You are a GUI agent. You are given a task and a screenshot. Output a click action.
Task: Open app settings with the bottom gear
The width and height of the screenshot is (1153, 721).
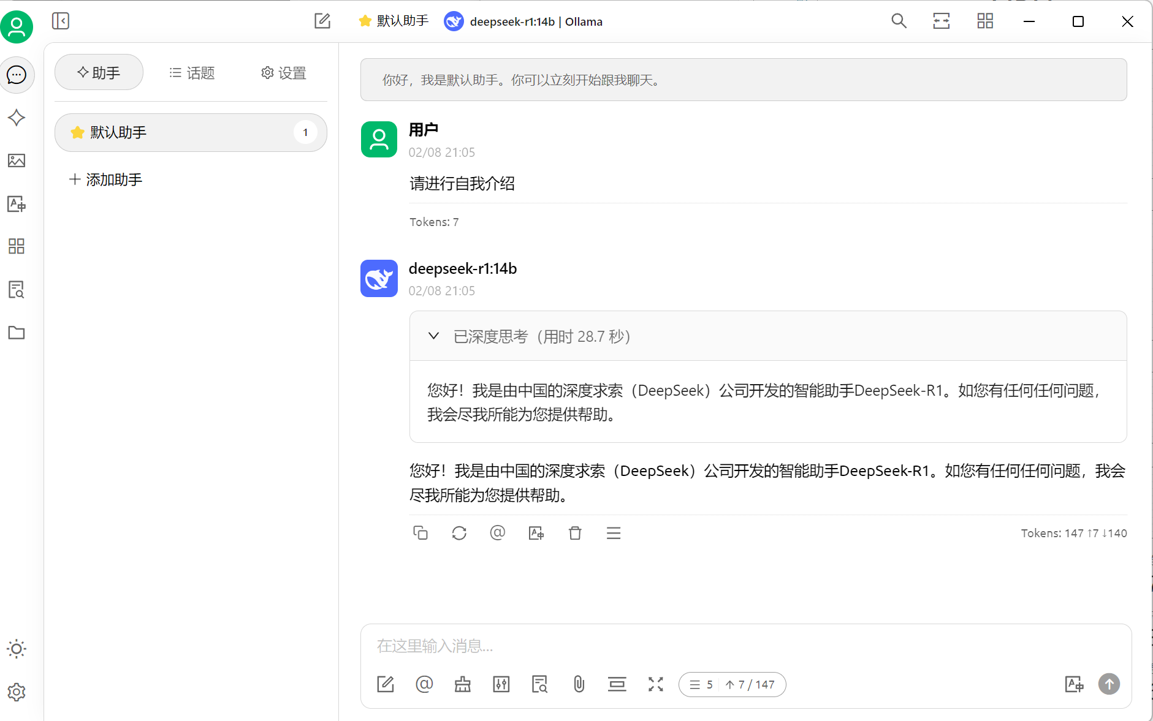(17, 692)
